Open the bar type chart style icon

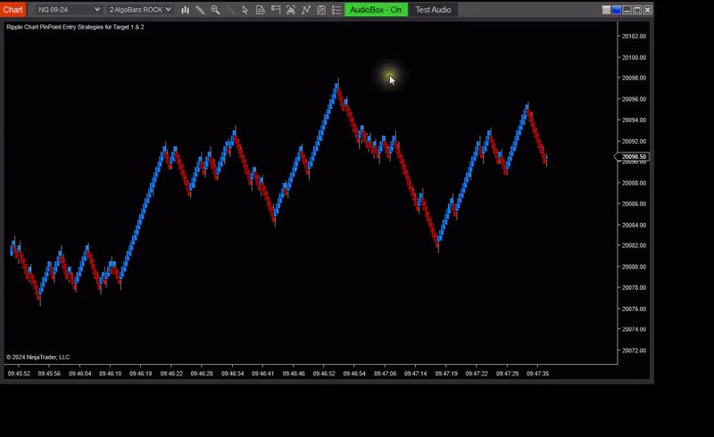pos(186,10)
